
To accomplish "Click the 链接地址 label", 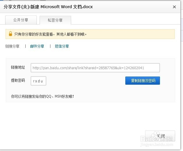I will (18, 67).
